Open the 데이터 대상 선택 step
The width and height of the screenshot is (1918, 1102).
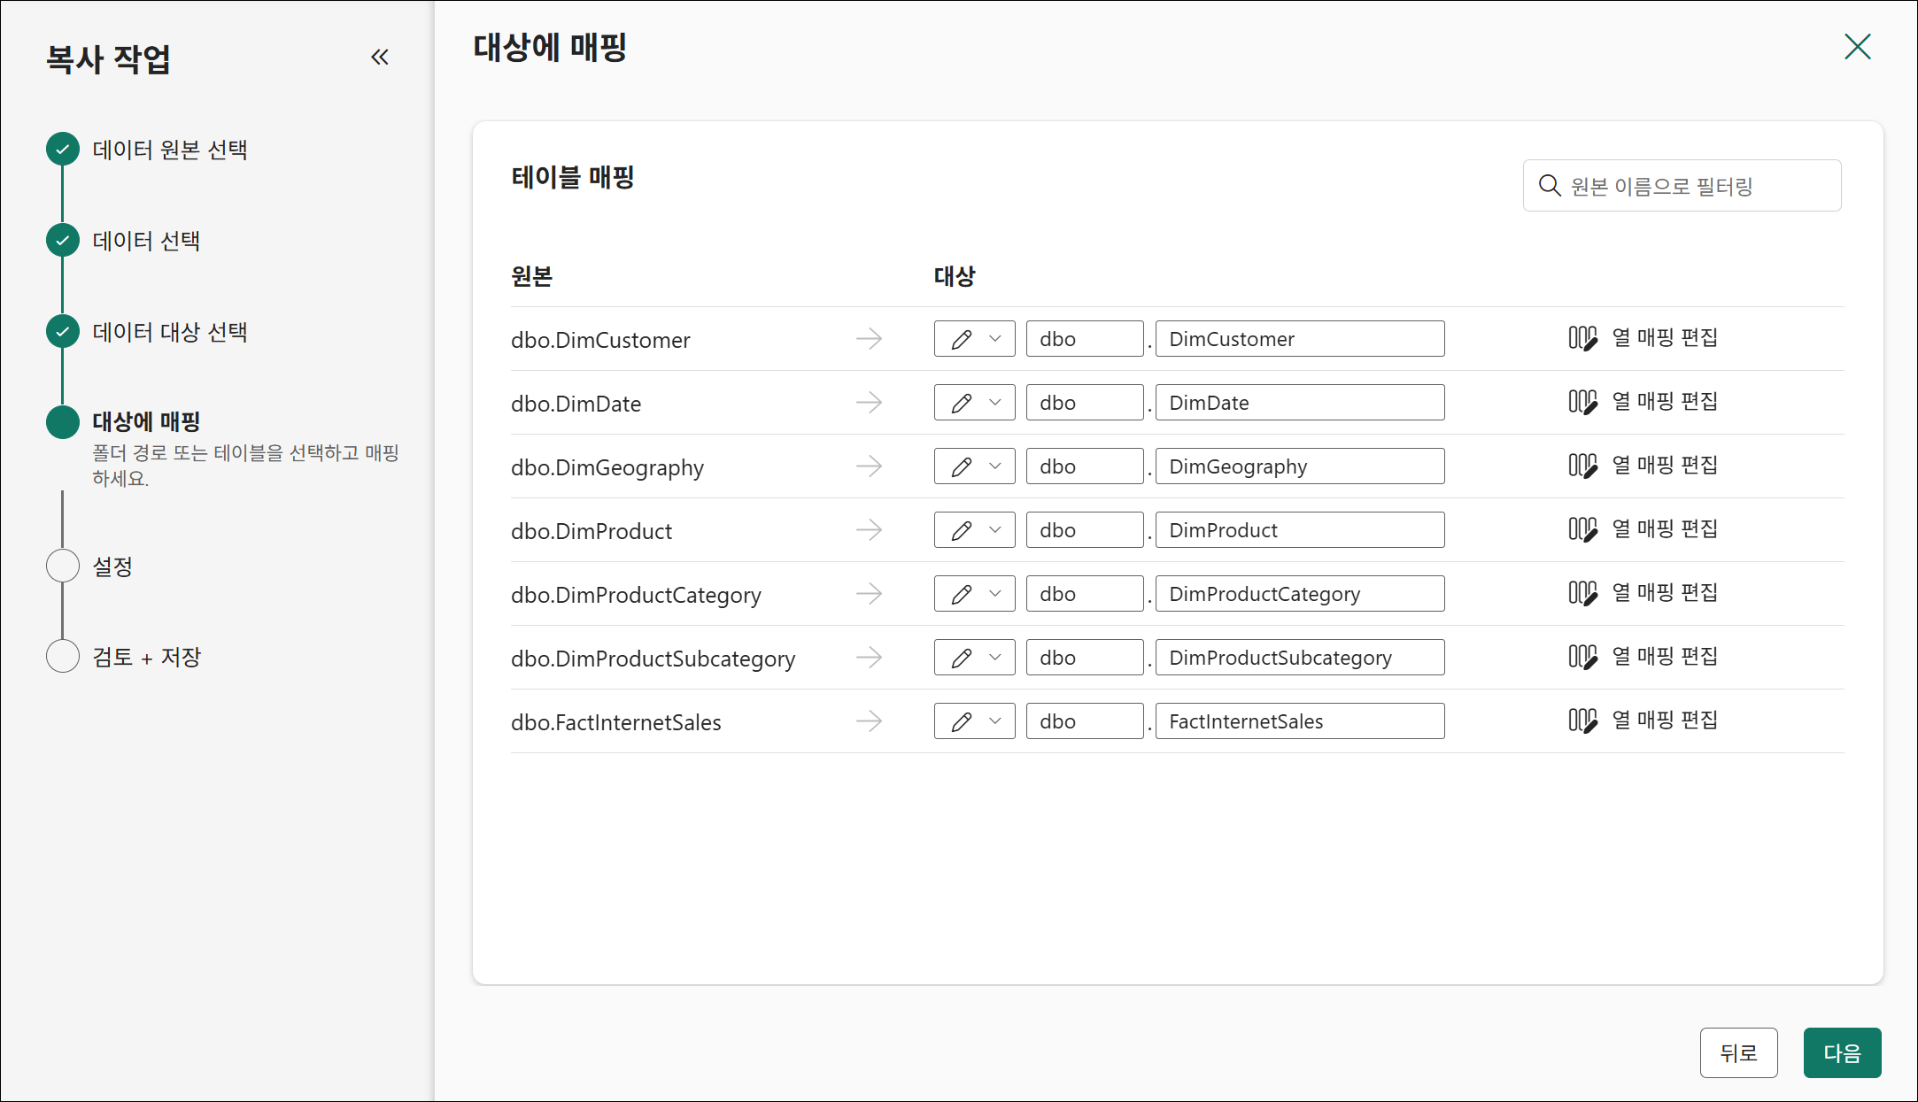[169, 332]
